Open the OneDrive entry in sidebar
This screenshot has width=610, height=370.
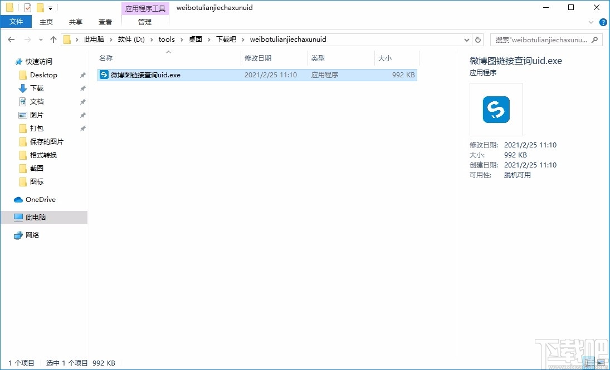coord(40,199)
